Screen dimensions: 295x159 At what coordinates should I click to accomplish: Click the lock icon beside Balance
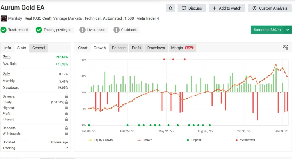[67, 96]
